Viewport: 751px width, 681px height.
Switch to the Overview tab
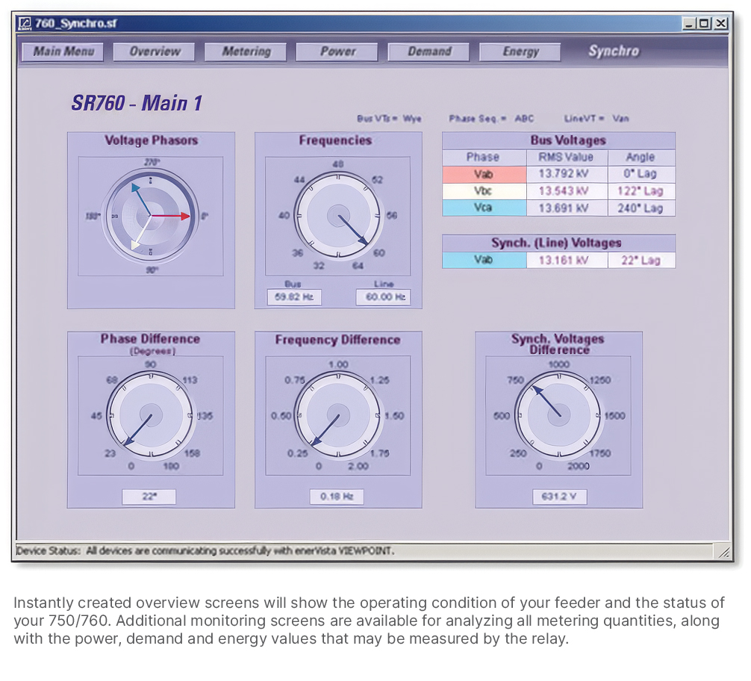[155, 52]
